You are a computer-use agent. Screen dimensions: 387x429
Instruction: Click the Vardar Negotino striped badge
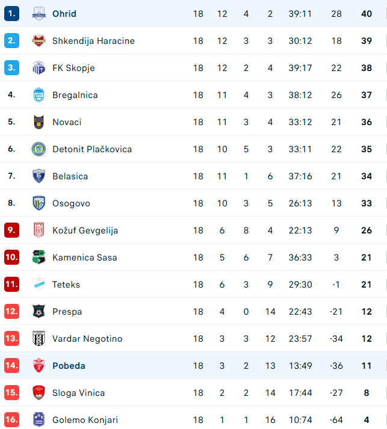click(x=39, y=339)
